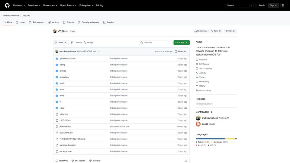This screenshot has width=290, height=163.
Task: Expand the Solutions menu
Action: pos(34,5)
